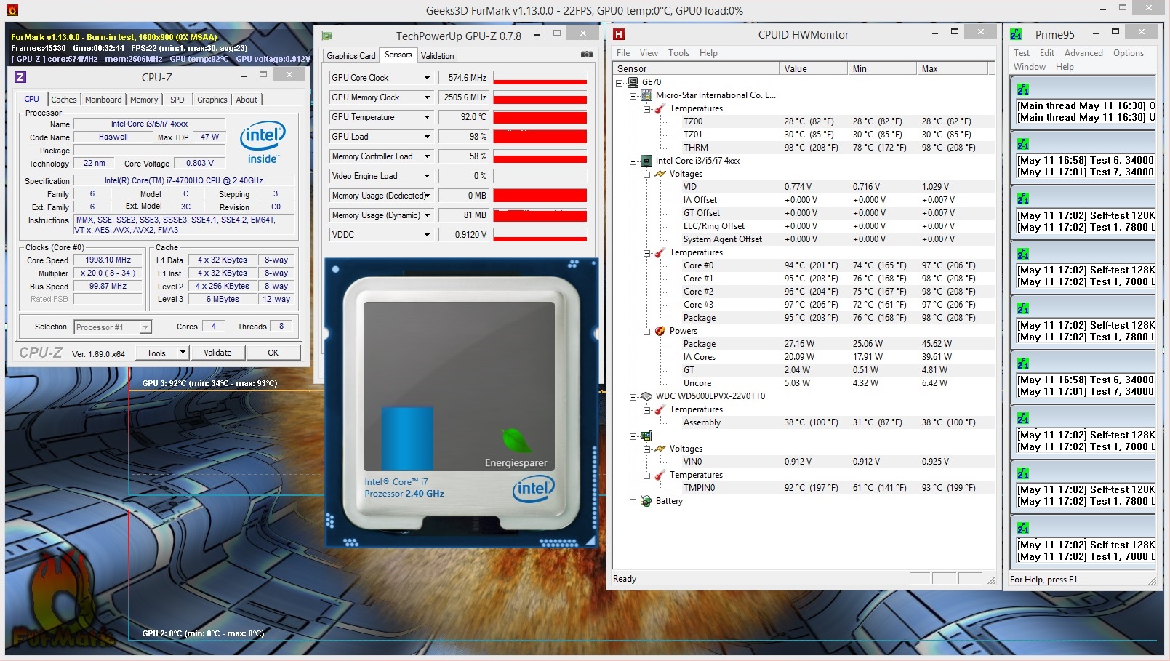Click the Processor #1 selection field
This screenshot has height=661, width=1170.
[113, 327]
